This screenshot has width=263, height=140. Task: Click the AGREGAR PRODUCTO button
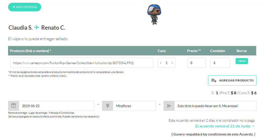pyautogui.click(x=232, y=80)
